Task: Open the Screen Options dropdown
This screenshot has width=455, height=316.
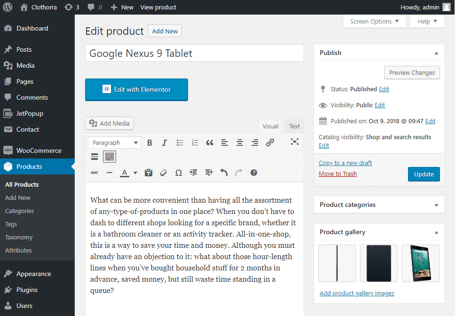Action: coord(374,21)
